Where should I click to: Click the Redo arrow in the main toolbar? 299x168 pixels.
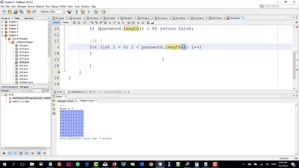[34, 12]
